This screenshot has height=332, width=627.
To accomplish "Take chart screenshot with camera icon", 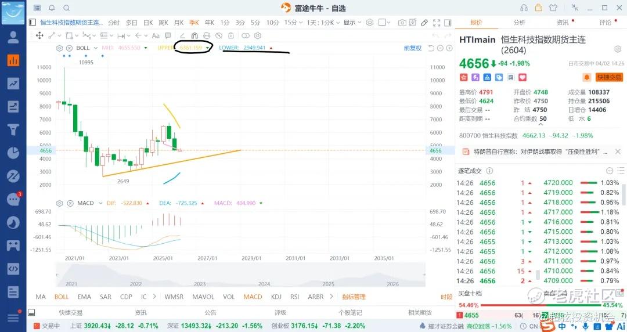I will click(x=402, y=23).
